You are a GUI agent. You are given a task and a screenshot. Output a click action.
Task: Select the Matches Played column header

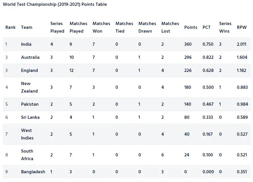(78, 27)
